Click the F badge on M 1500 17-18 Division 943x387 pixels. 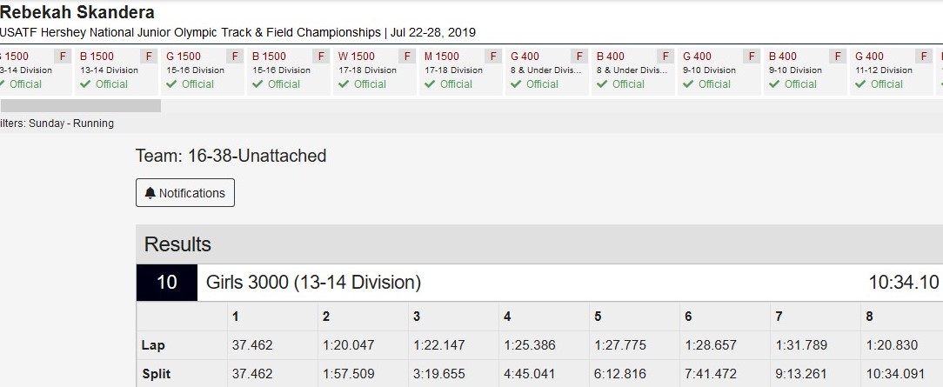tap(492, 57)
